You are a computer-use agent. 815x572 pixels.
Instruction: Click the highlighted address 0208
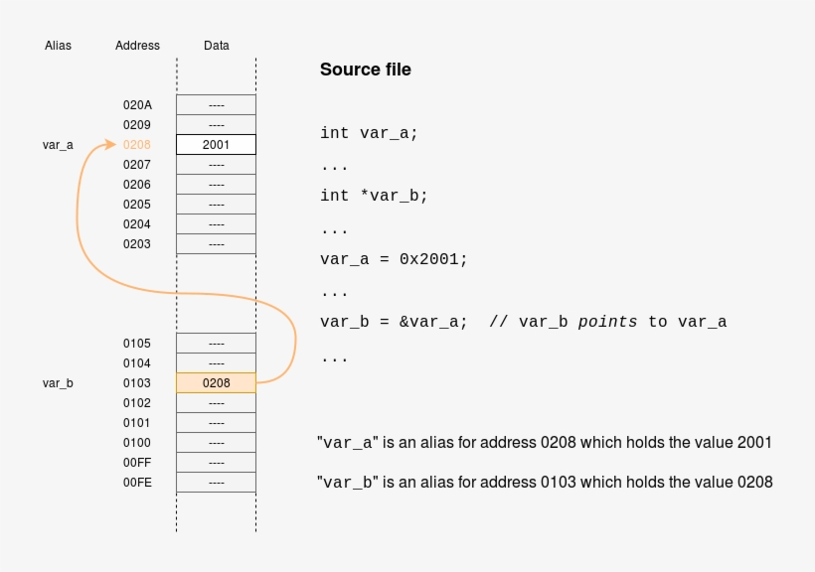point(137,144)
